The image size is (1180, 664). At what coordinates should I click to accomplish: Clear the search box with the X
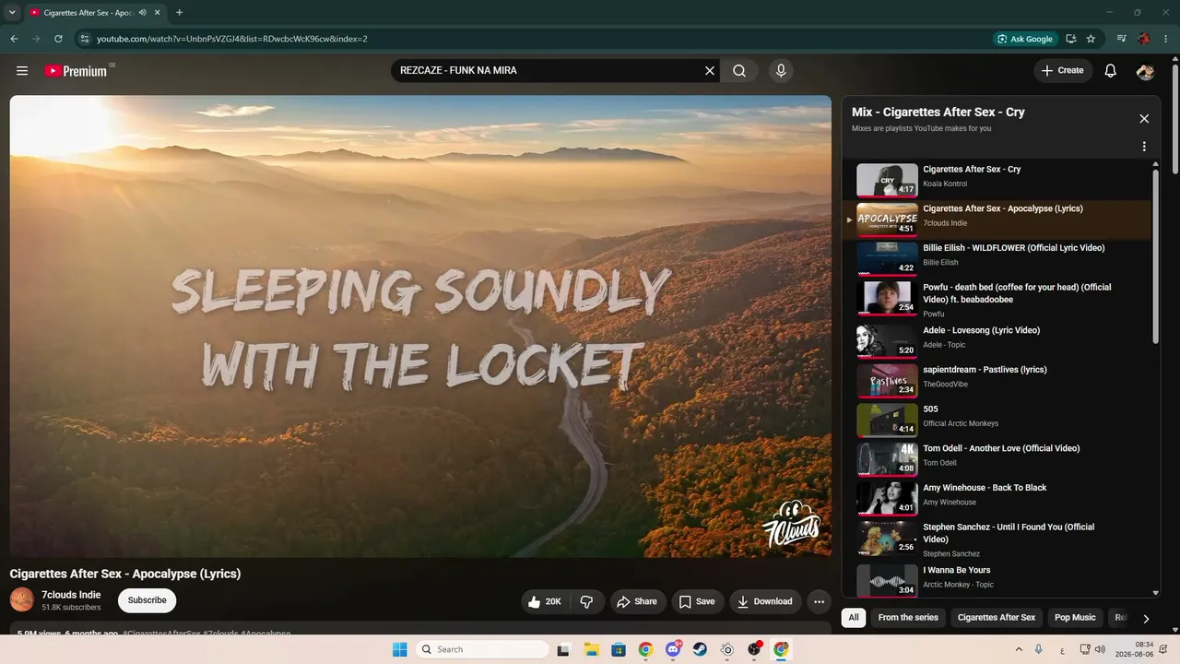pos(710,71)
